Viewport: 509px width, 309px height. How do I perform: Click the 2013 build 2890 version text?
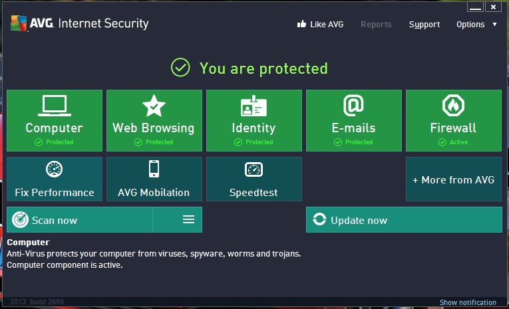click(x=37, y=302)
